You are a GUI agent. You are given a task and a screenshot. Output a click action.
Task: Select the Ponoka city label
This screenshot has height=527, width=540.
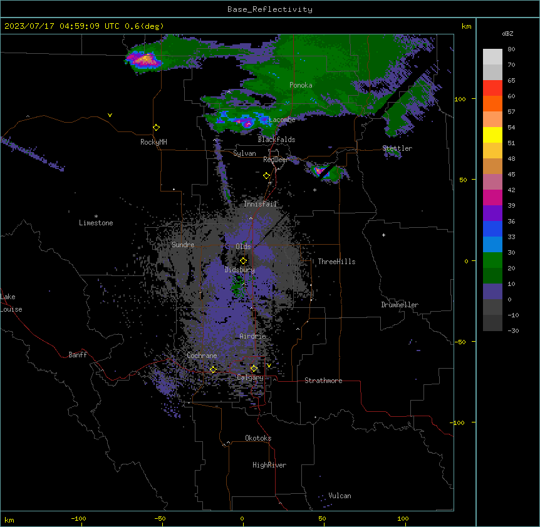301,85
